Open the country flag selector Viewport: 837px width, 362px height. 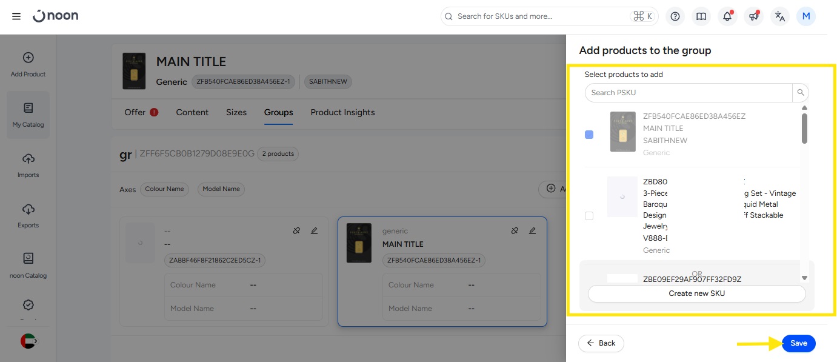pyautogui.click(x=28, y=341)
